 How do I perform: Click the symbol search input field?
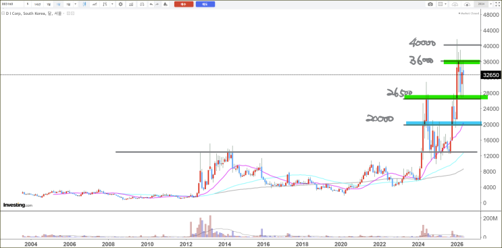click(12, 4)
